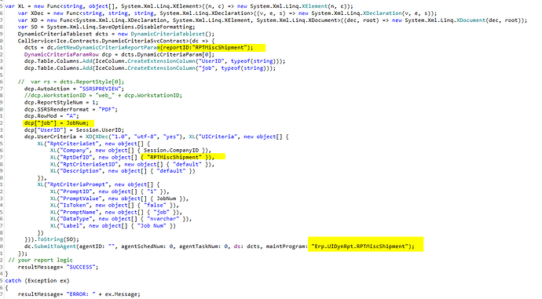The width and height of the screenshot is (542, 299).
Task: Click the maintProgram parameter name
Action: [x=285, y=246]
